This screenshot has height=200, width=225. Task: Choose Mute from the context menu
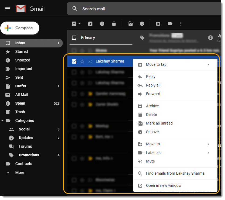coord(175,161)
